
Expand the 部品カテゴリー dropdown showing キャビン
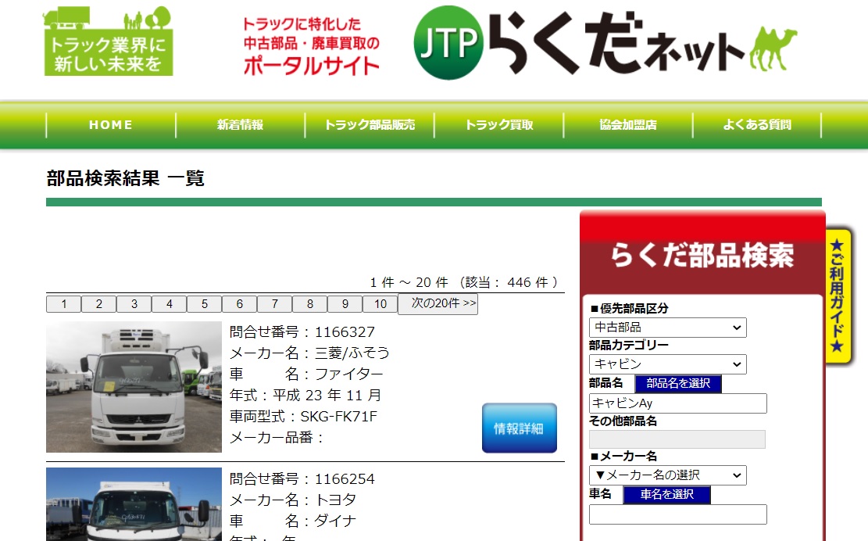pos(667,364)
